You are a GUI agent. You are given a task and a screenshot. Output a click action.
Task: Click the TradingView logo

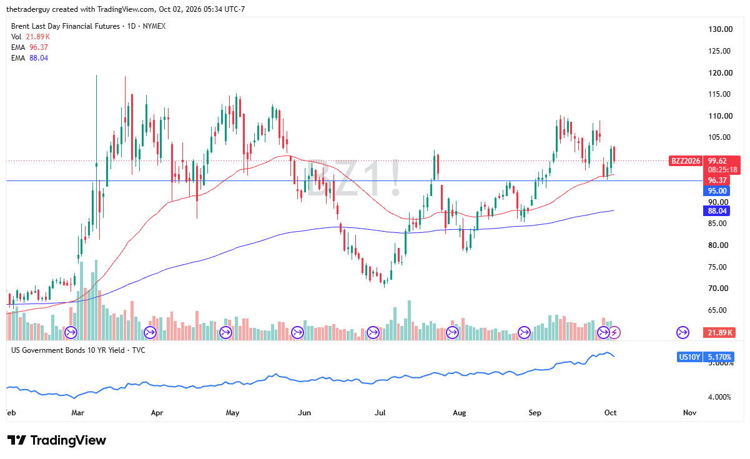pos(57,440)
